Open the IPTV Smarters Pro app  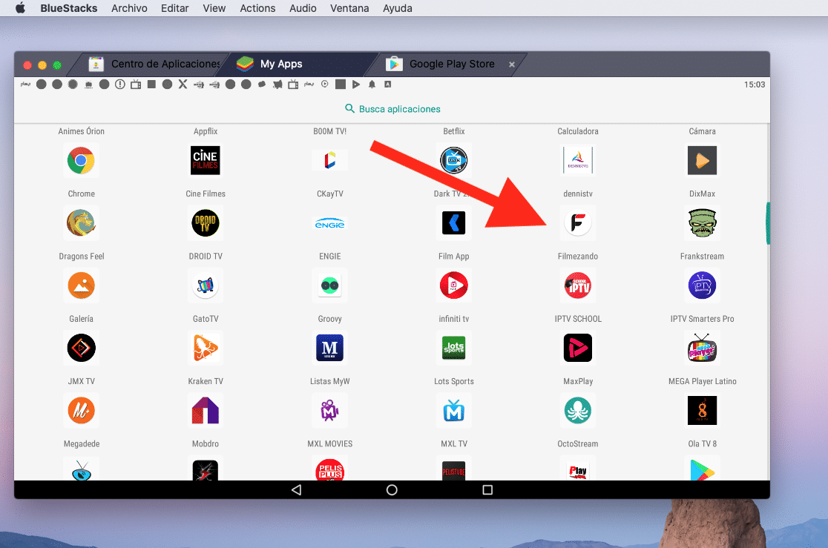tap(702, 285)
